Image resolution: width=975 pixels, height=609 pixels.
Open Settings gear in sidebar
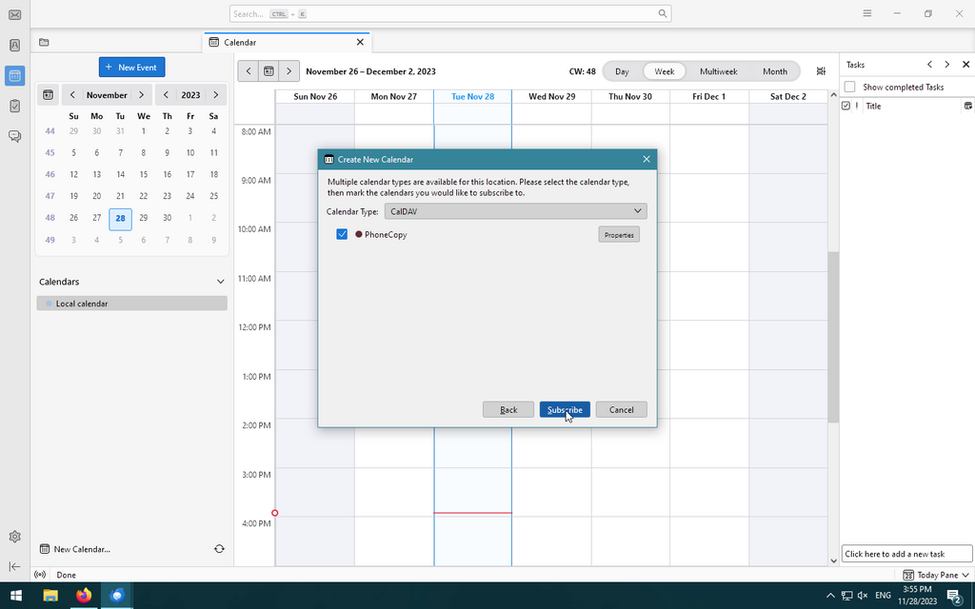click(14, 537)
